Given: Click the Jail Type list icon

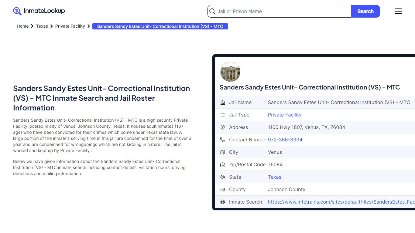Looking at the screenshot, I should [223, 115].
